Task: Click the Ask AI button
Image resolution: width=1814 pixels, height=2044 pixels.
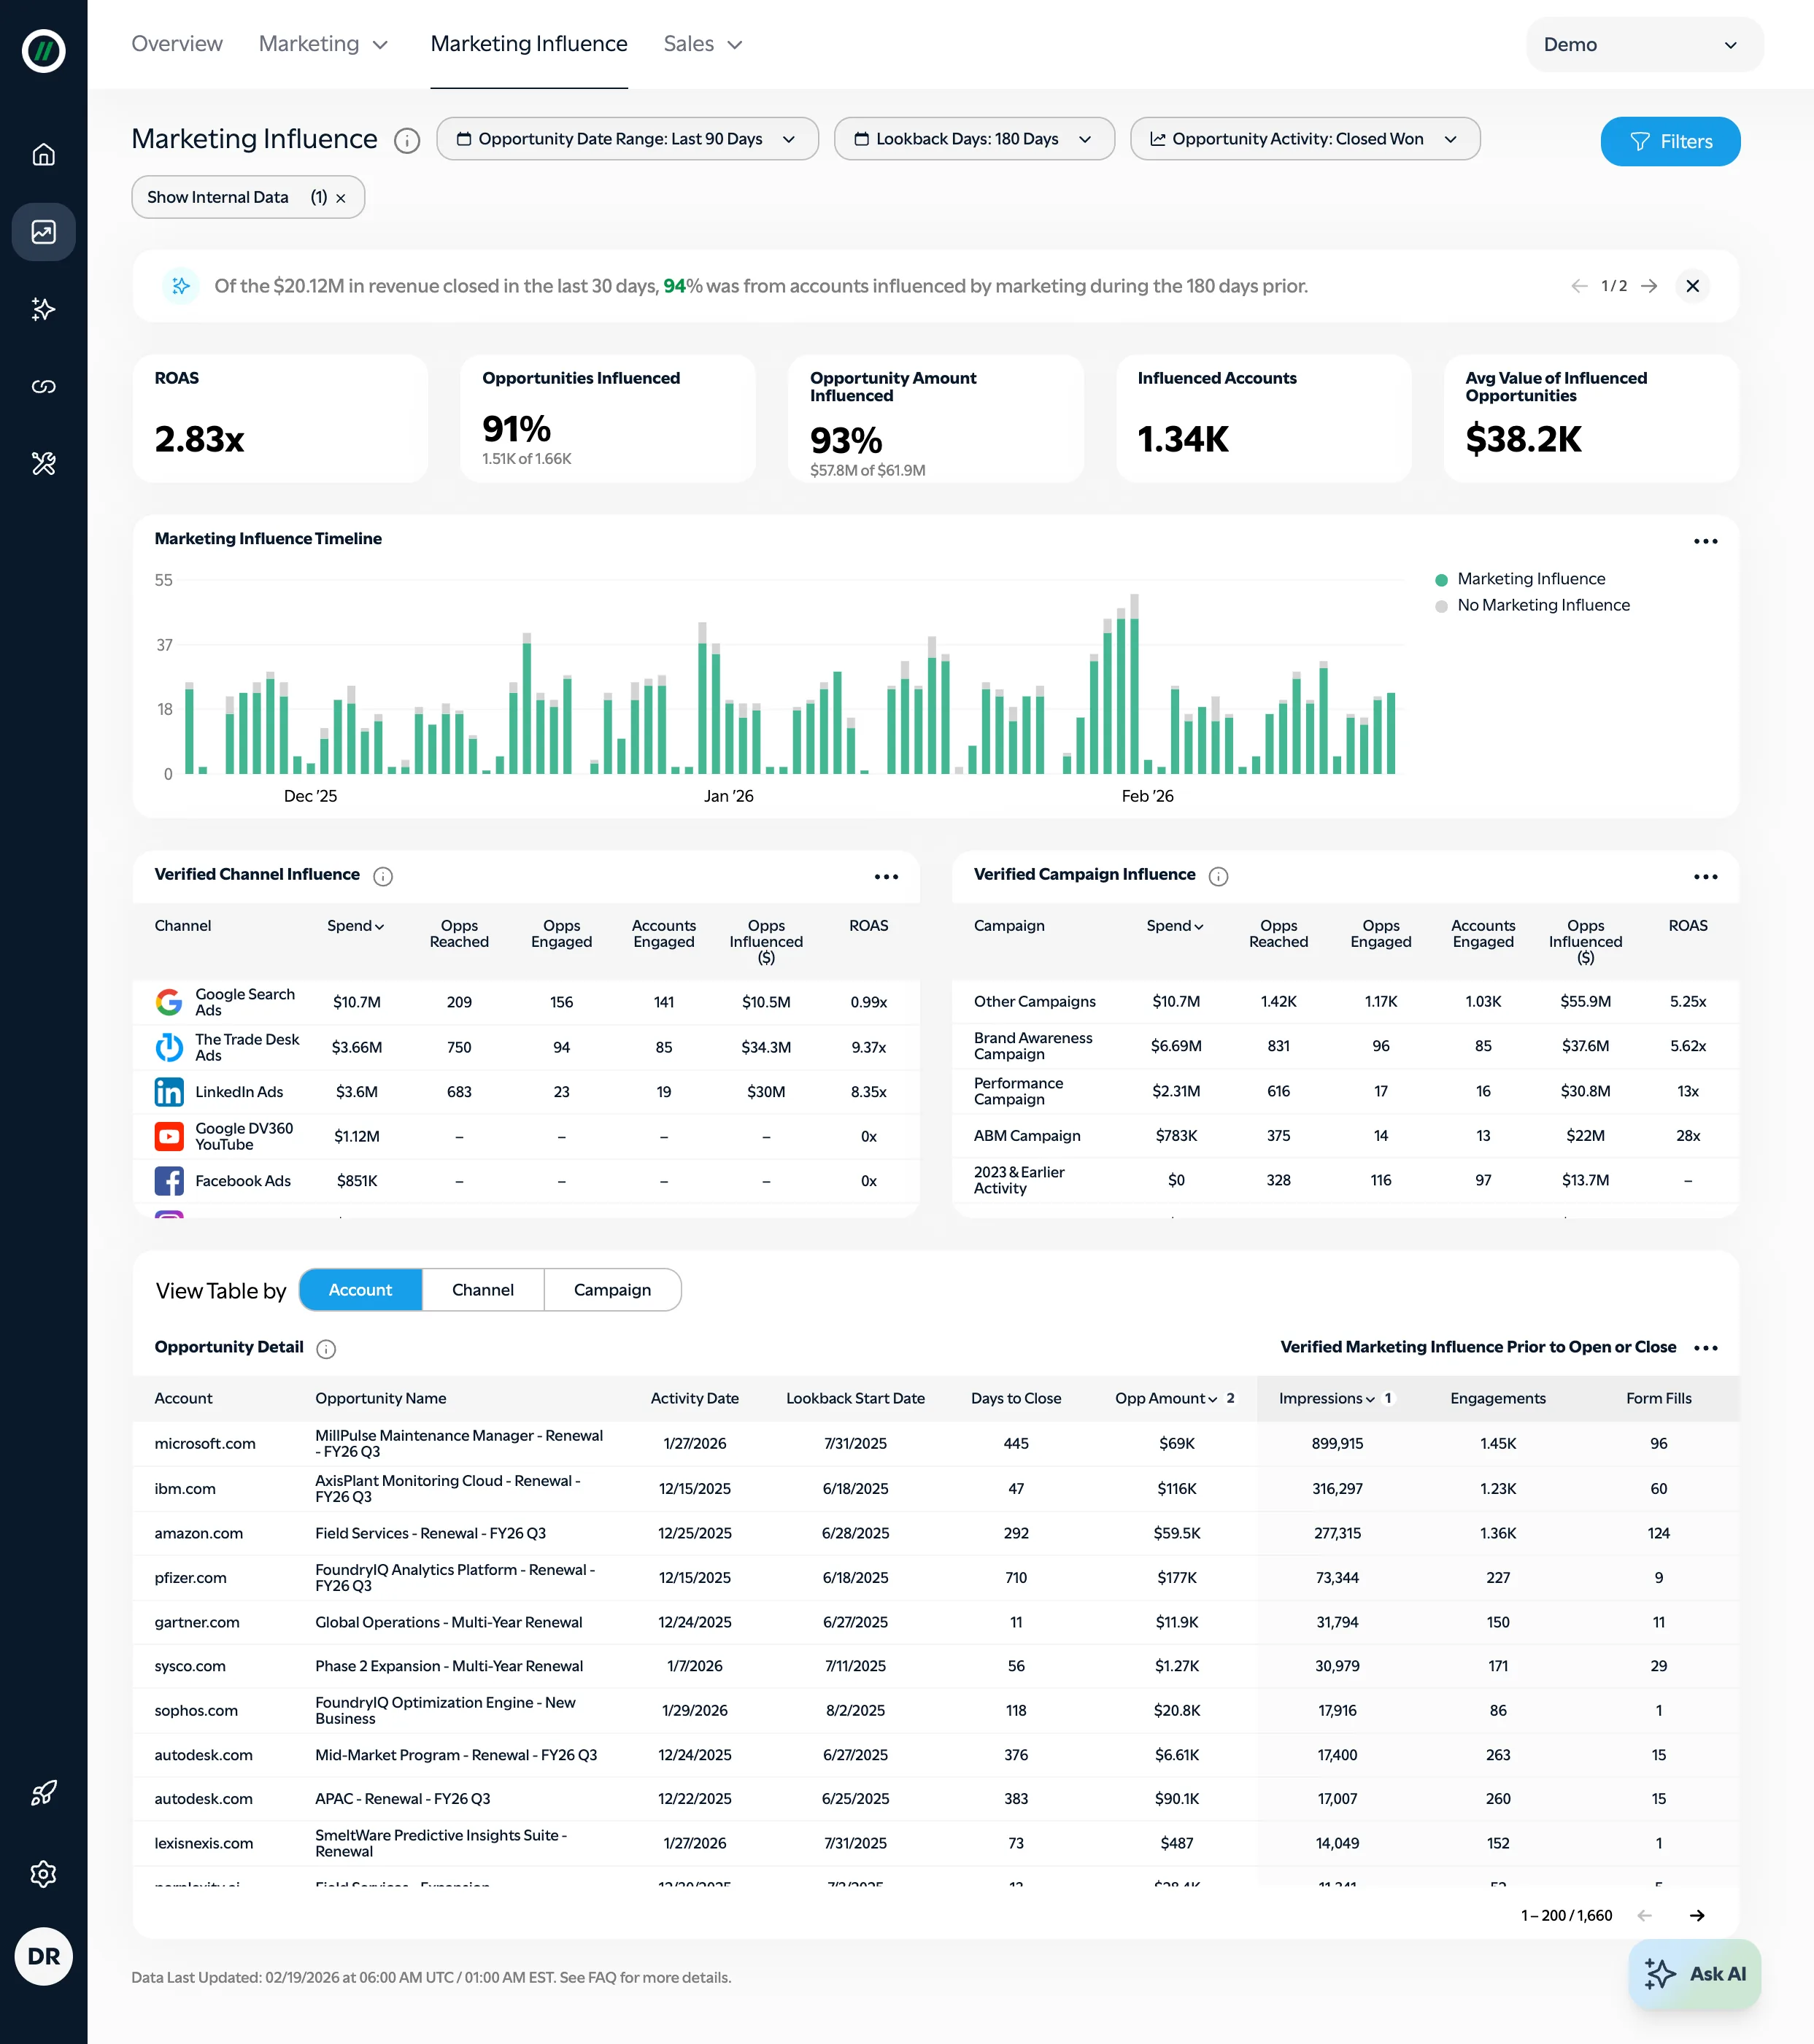Action: (x=1694, y=1974)
